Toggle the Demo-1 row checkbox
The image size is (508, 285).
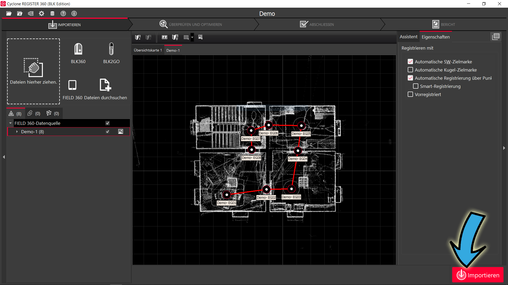coord(107,132)
